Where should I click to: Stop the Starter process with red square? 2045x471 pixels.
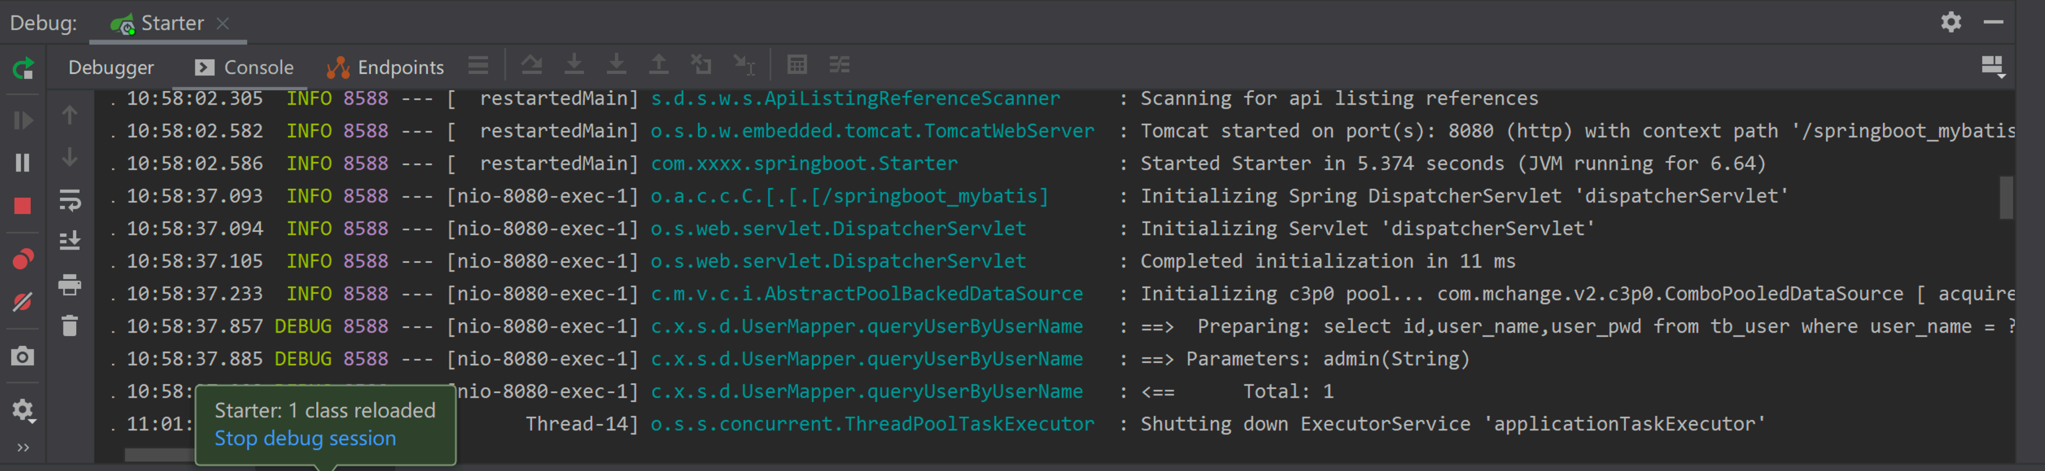[x=23, y=206]
